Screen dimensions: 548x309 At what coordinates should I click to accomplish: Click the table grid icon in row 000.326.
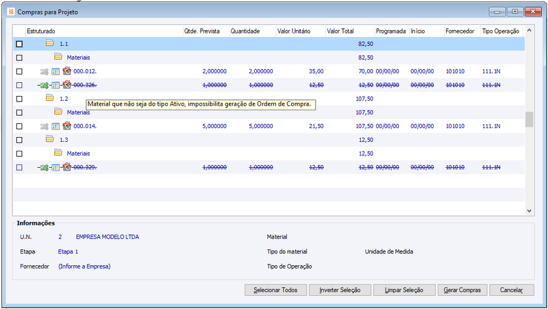coord(55,85)
